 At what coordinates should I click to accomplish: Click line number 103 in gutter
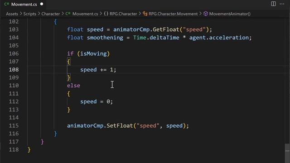[x=14, y=29]
